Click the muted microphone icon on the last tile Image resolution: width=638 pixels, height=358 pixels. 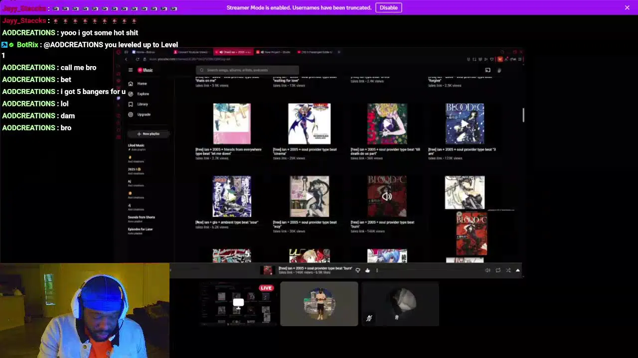tap(369, 318)
